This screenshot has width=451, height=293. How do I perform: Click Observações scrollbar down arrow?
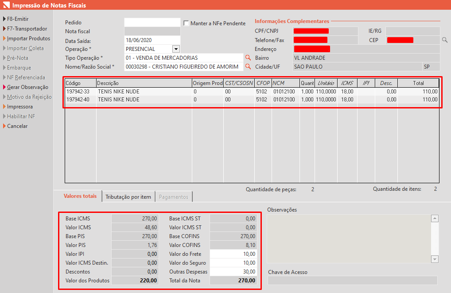(435, 259)
